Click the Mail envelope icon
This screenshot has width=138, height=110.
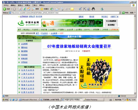(57, 9)
